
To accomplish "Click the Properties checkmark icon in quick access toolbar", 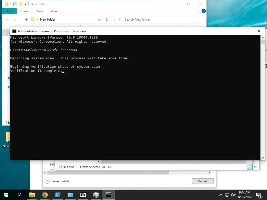I will point(15,4).
